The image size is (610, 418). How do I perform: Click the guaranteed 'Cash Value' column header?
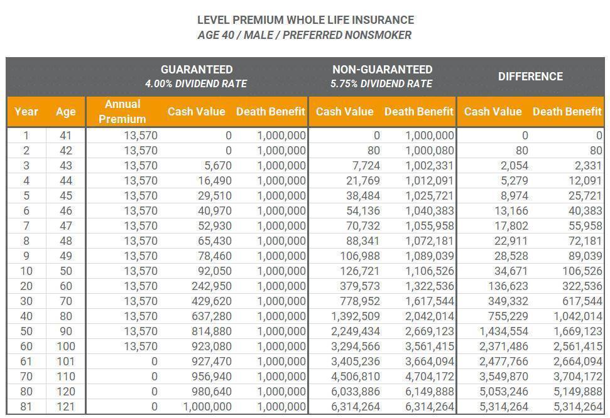pos(197,112)
